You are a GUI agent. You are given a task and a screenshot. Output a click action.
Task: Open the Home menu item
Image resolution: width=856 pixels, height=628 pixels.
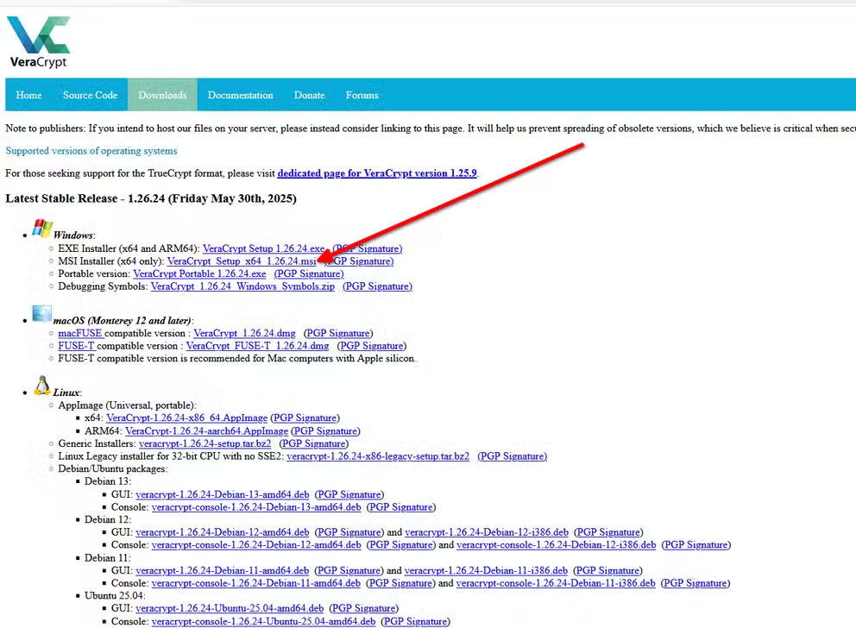click(28, 95)
